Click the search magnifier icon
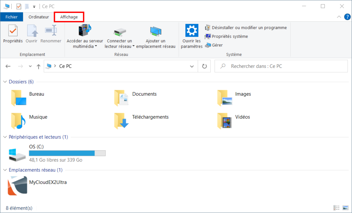This screenshot has width=352, height=213. point(223,66)
